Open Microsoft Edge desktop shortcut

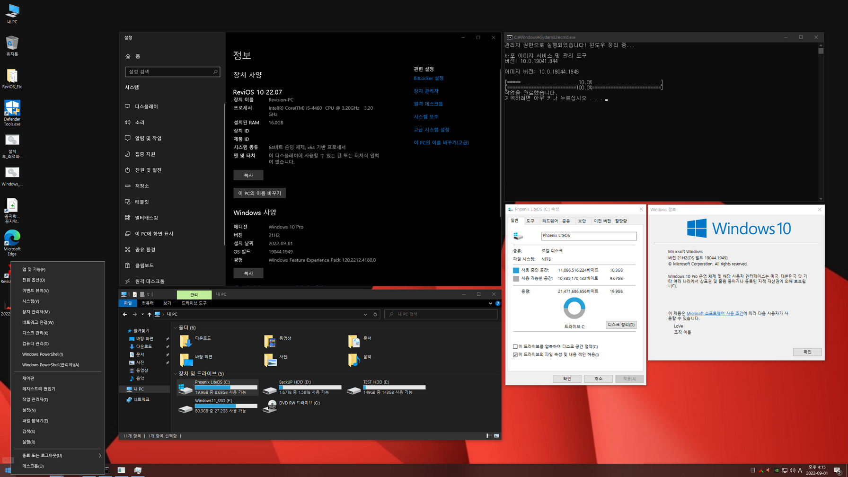12,243
